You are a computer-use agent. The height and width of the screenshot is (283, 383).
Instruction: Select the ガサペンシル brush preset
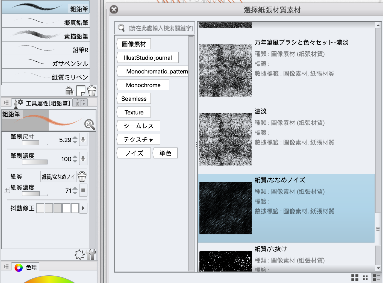point(46,62)
